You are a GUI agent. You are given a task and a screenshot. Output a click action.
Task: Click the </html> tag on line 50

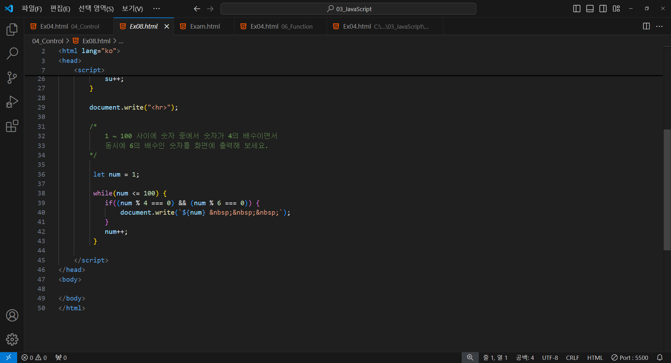click(x=72, y=308)
